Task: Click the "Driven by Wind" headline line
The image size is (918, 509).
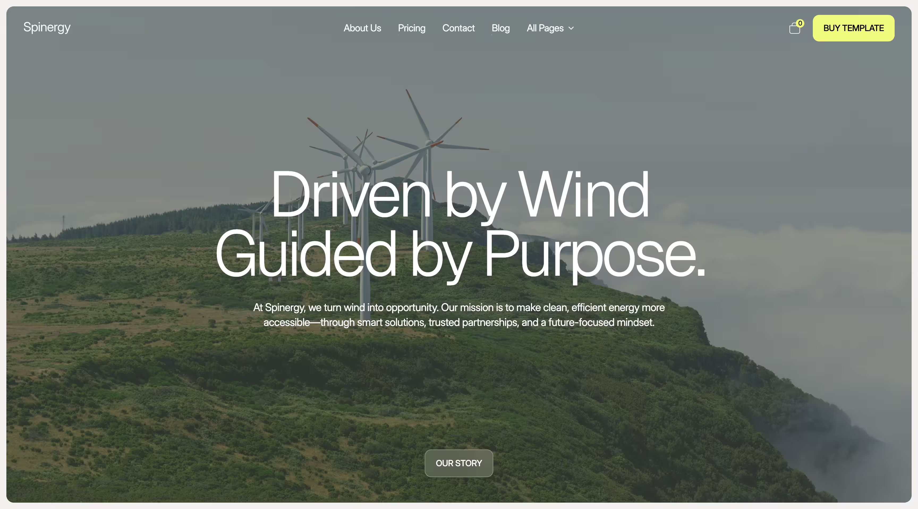Action: pos(460,194)
